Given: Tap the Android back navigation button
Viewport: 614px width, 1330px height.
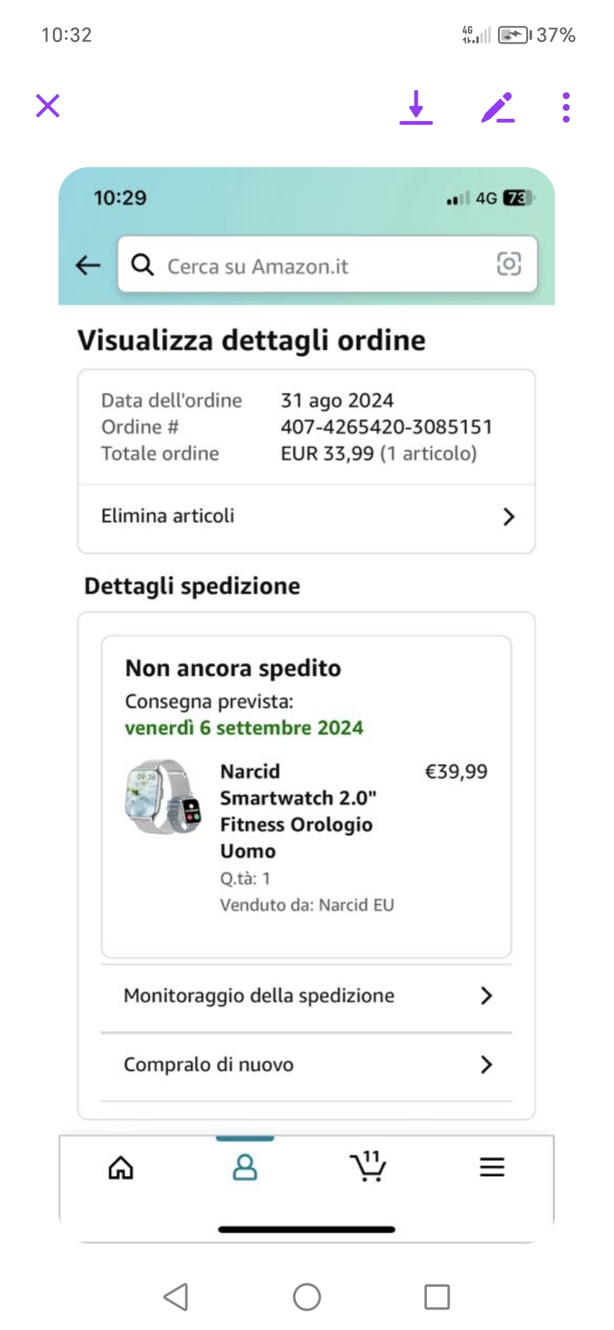Looking at the screenshot, I should (176, 1297).
